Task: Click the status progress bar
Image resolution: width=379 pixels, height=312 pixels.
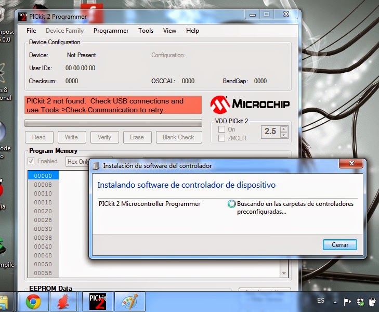Action: click(x=113, y=123)
